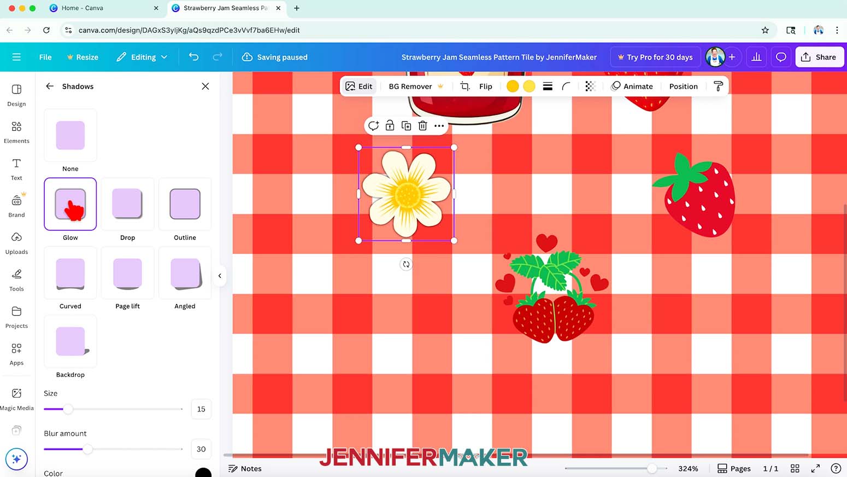
Task: Click the Size value field showing 15
Action: 201,409
